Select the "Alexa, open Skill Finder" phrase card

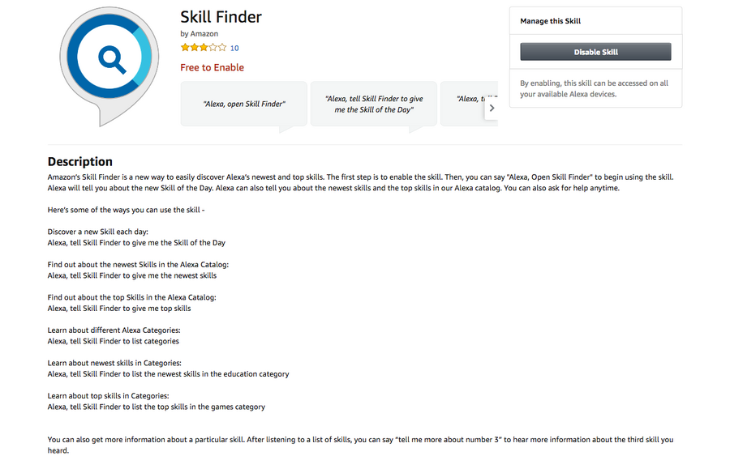pyautogui.click(x=244, y=104)
